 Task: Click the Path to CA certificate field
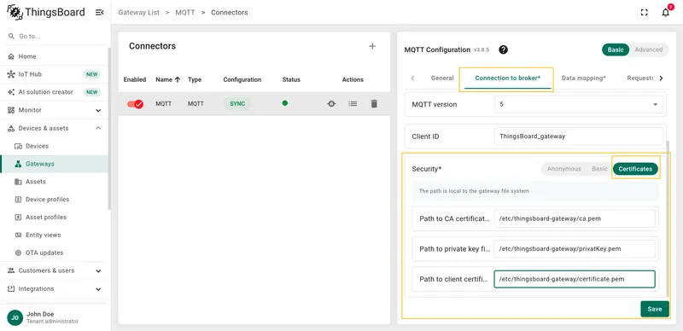(574, 218)
